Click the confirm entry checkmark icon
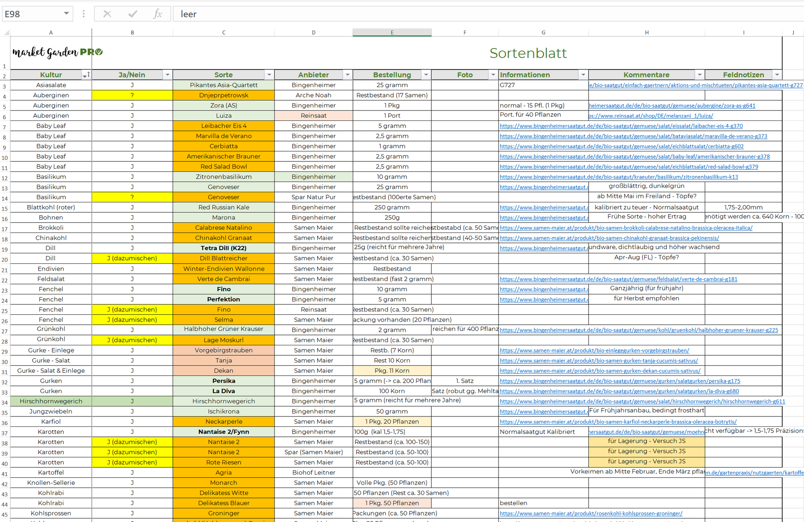This screenshot has height=522, width=804. coord(133,14)
